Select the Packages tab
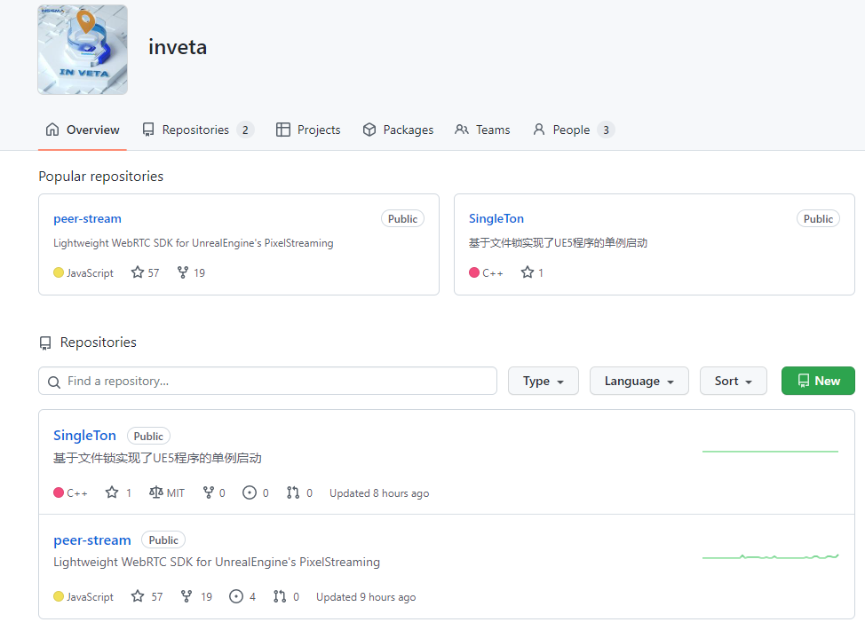 point(398,130)
